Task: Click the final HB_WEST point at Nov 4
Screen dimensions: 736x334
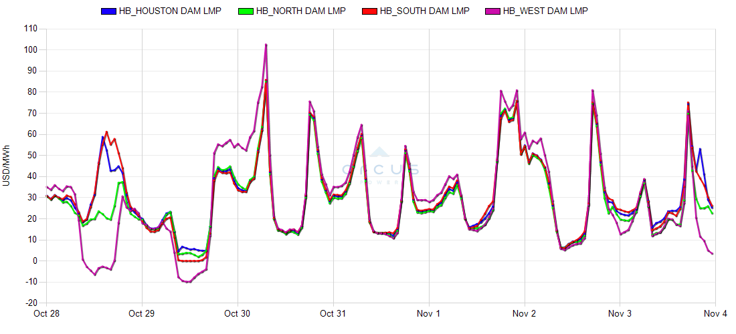Action: pos(713,254)
